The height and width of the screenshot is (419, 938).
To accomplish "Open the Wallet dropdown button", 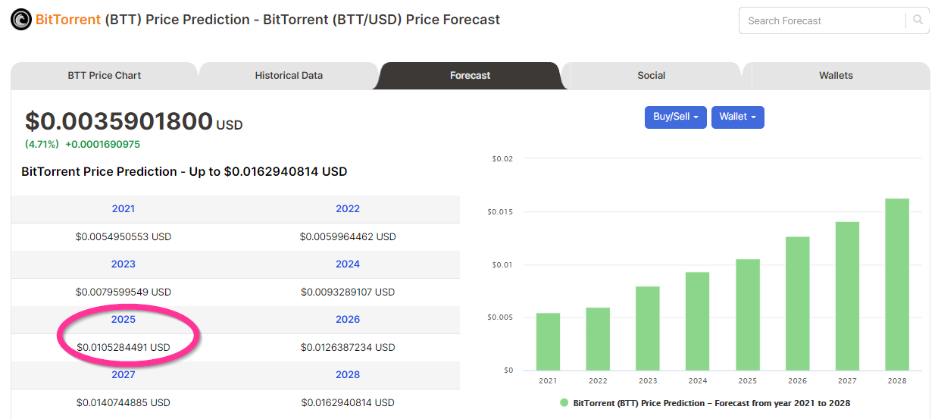I will pos(738,117).
